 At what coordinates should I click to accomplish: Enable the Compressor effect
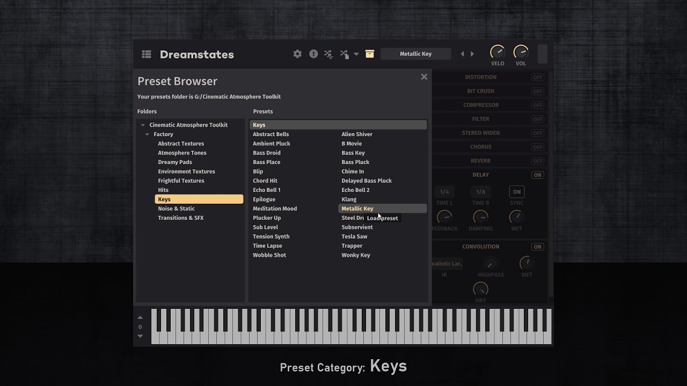[x=537, y=105]
